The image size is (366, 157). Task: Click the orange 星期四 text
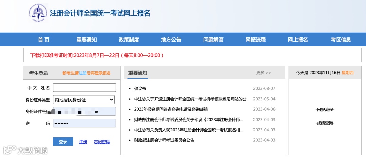pos(348,73)
